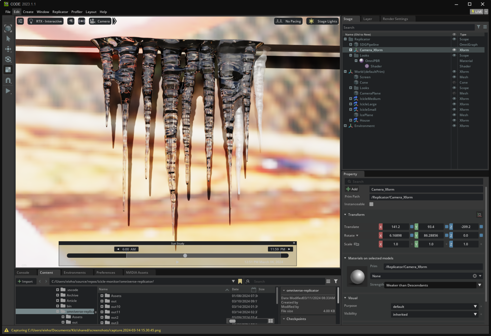Expand the IcicleMedium tree node
Viewport: 491px width, 336px height.
(x=351, y=99)
